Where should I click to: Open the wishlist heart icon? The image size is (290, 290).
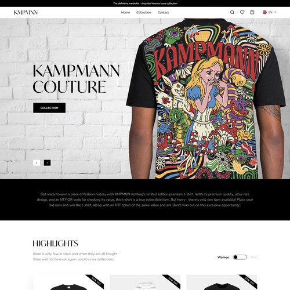click(242, 12)
